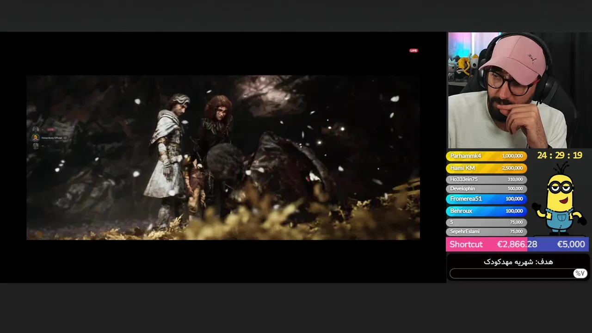Click the 500,000 amount next to Develophin
This screenshot has width=592, height=333.
click(x=515, y=189)
